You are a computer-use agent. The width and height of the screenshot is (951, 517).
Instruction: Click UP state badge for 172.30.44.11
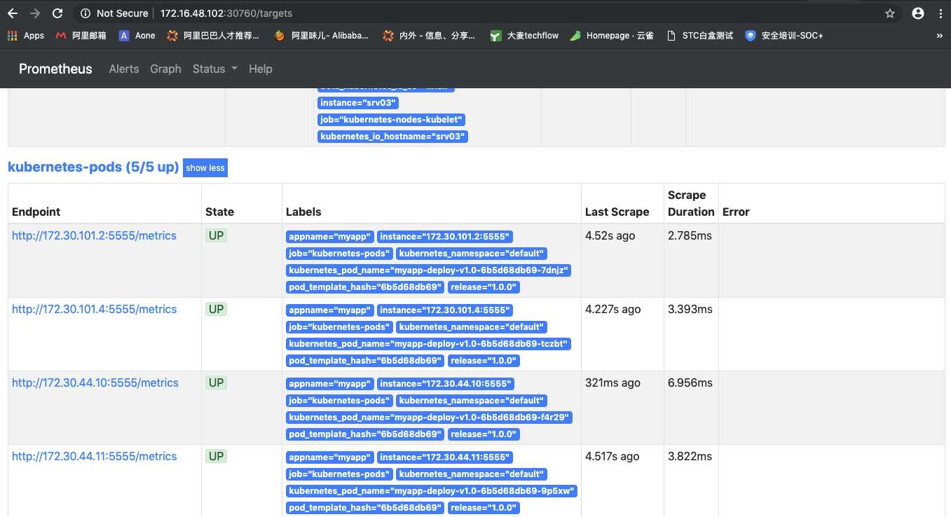(216, 456)
